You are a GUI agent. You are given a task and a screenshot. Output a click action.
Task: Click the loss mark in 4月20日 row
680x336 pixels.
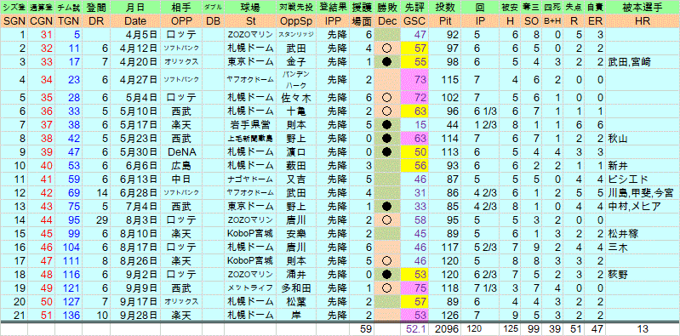(x=388, y=62)
